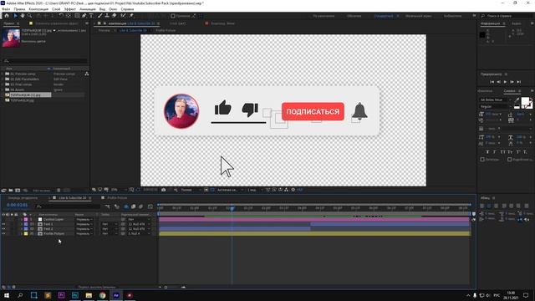The image size is (535, 301).
Task: Open the Regular font style dropdown
Action: point(496,107)
